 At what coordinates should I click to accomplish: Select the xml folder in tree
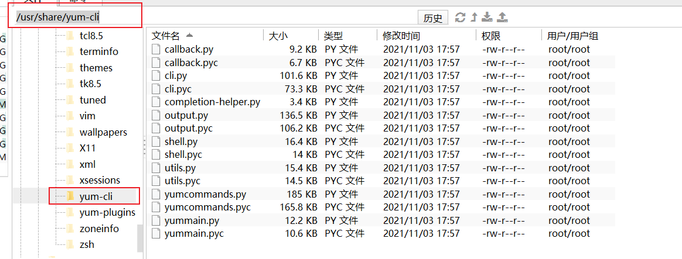click(x=87, y=164)
